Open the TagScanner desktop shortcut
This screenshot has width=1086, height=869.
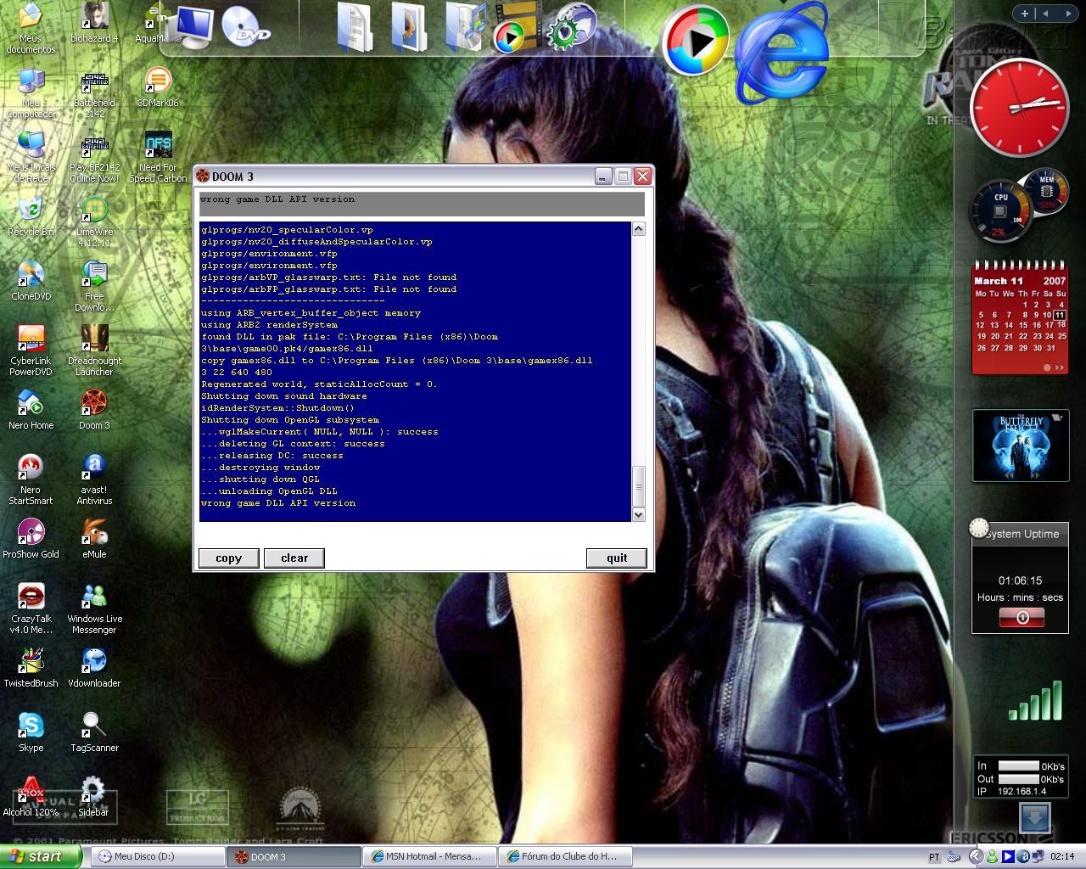(x=94, y=732)
